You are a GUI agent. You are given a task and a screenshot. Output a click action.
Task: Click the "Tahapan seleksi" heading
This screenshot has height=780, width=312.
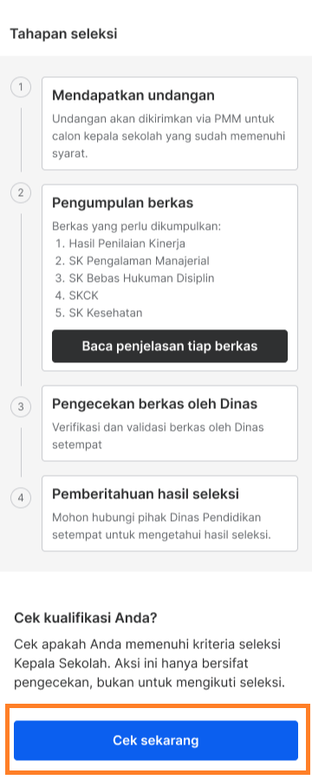coord(63,34)
